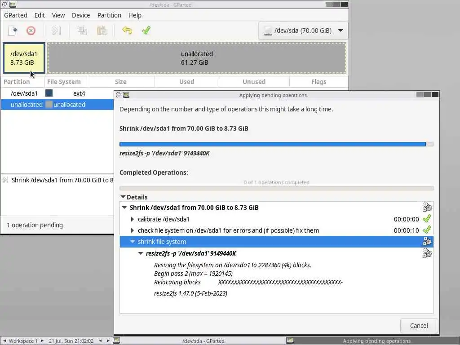Screen dimensions: 460x345
Task: Click the New partition toolbar icon
Action: coord(12,31)
